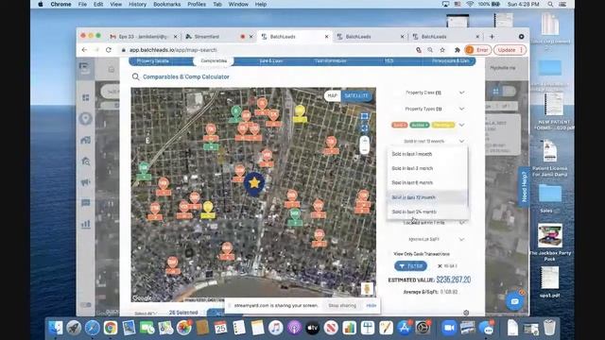
Task: Toggle grid/list view switch in background panel
Action: click(x=503, y=92)
